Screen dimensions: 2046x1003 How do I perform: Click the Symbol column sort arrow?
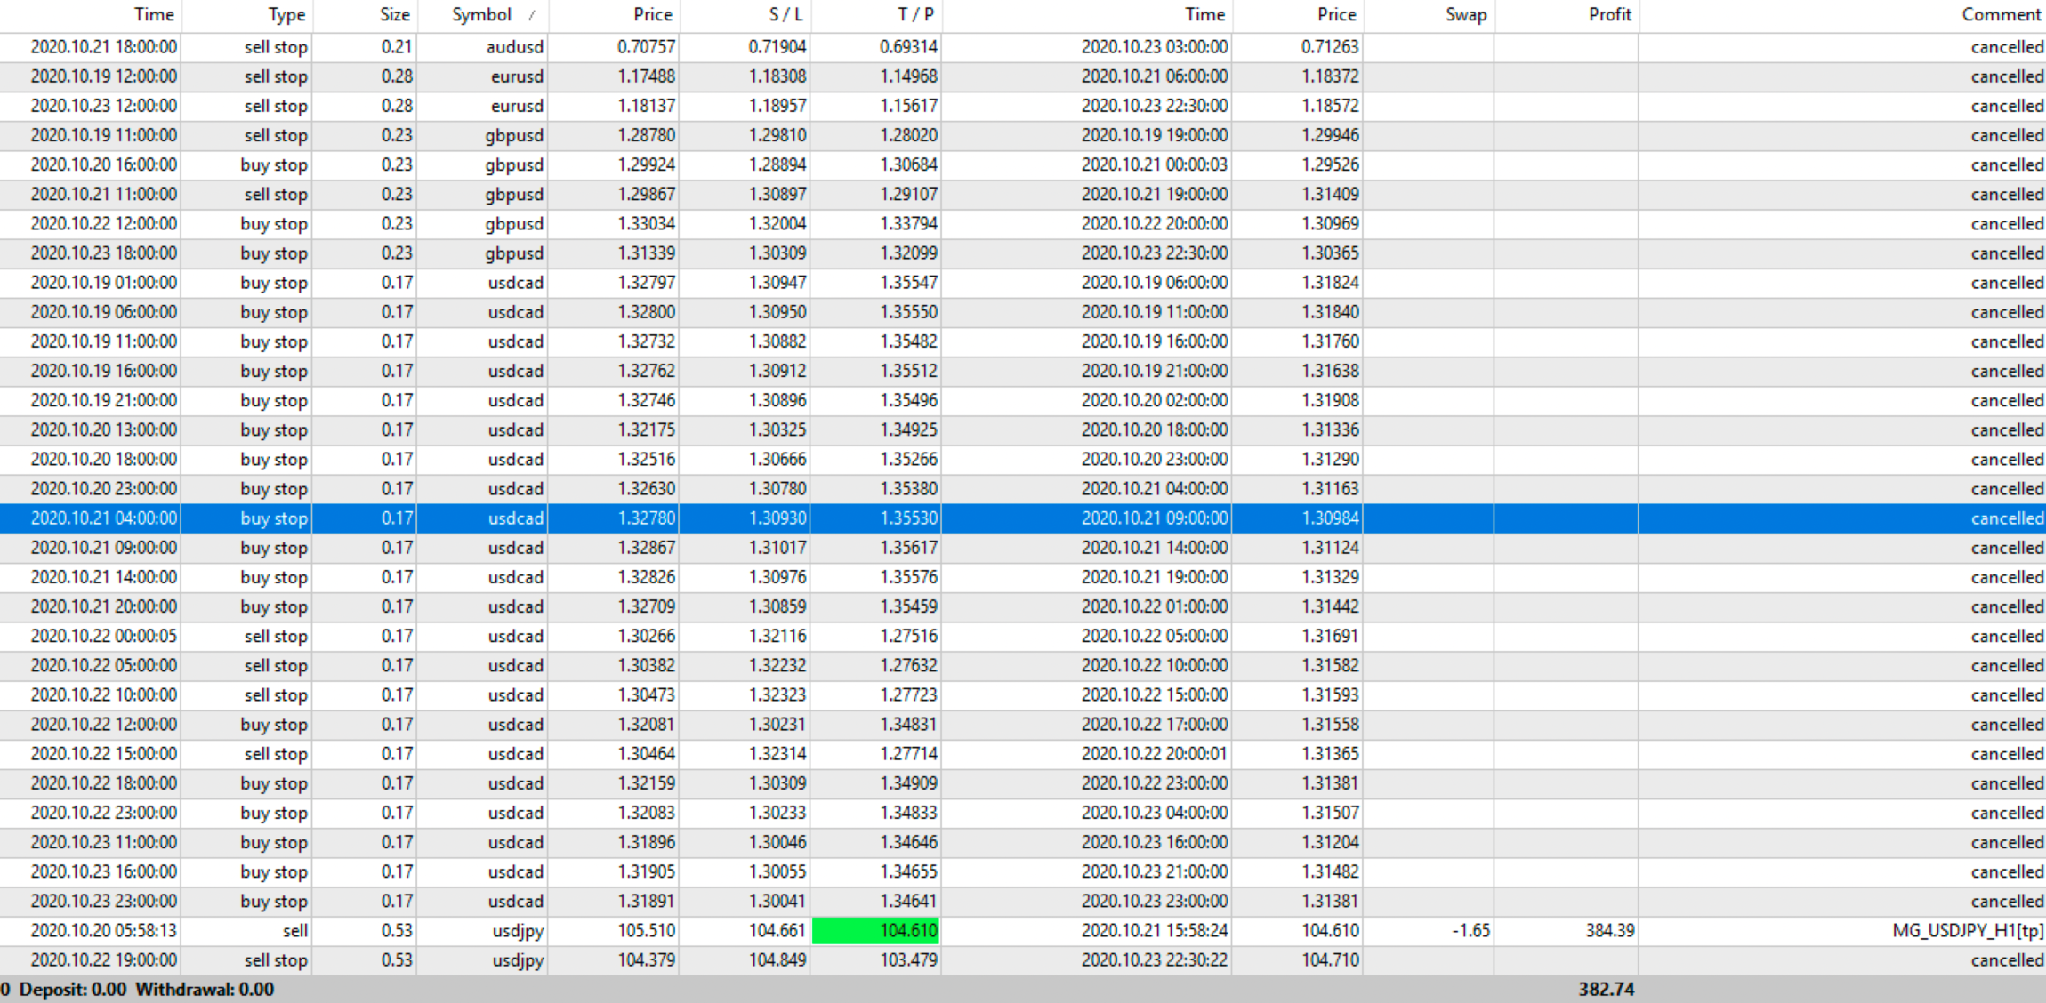tap(532, 15)
